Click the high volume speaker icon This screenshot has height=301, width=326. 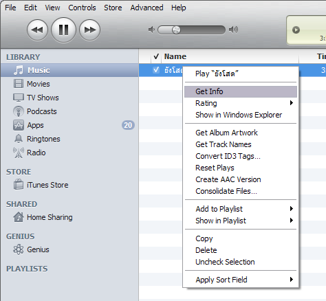pyautogui.click(x=233, y=30)
